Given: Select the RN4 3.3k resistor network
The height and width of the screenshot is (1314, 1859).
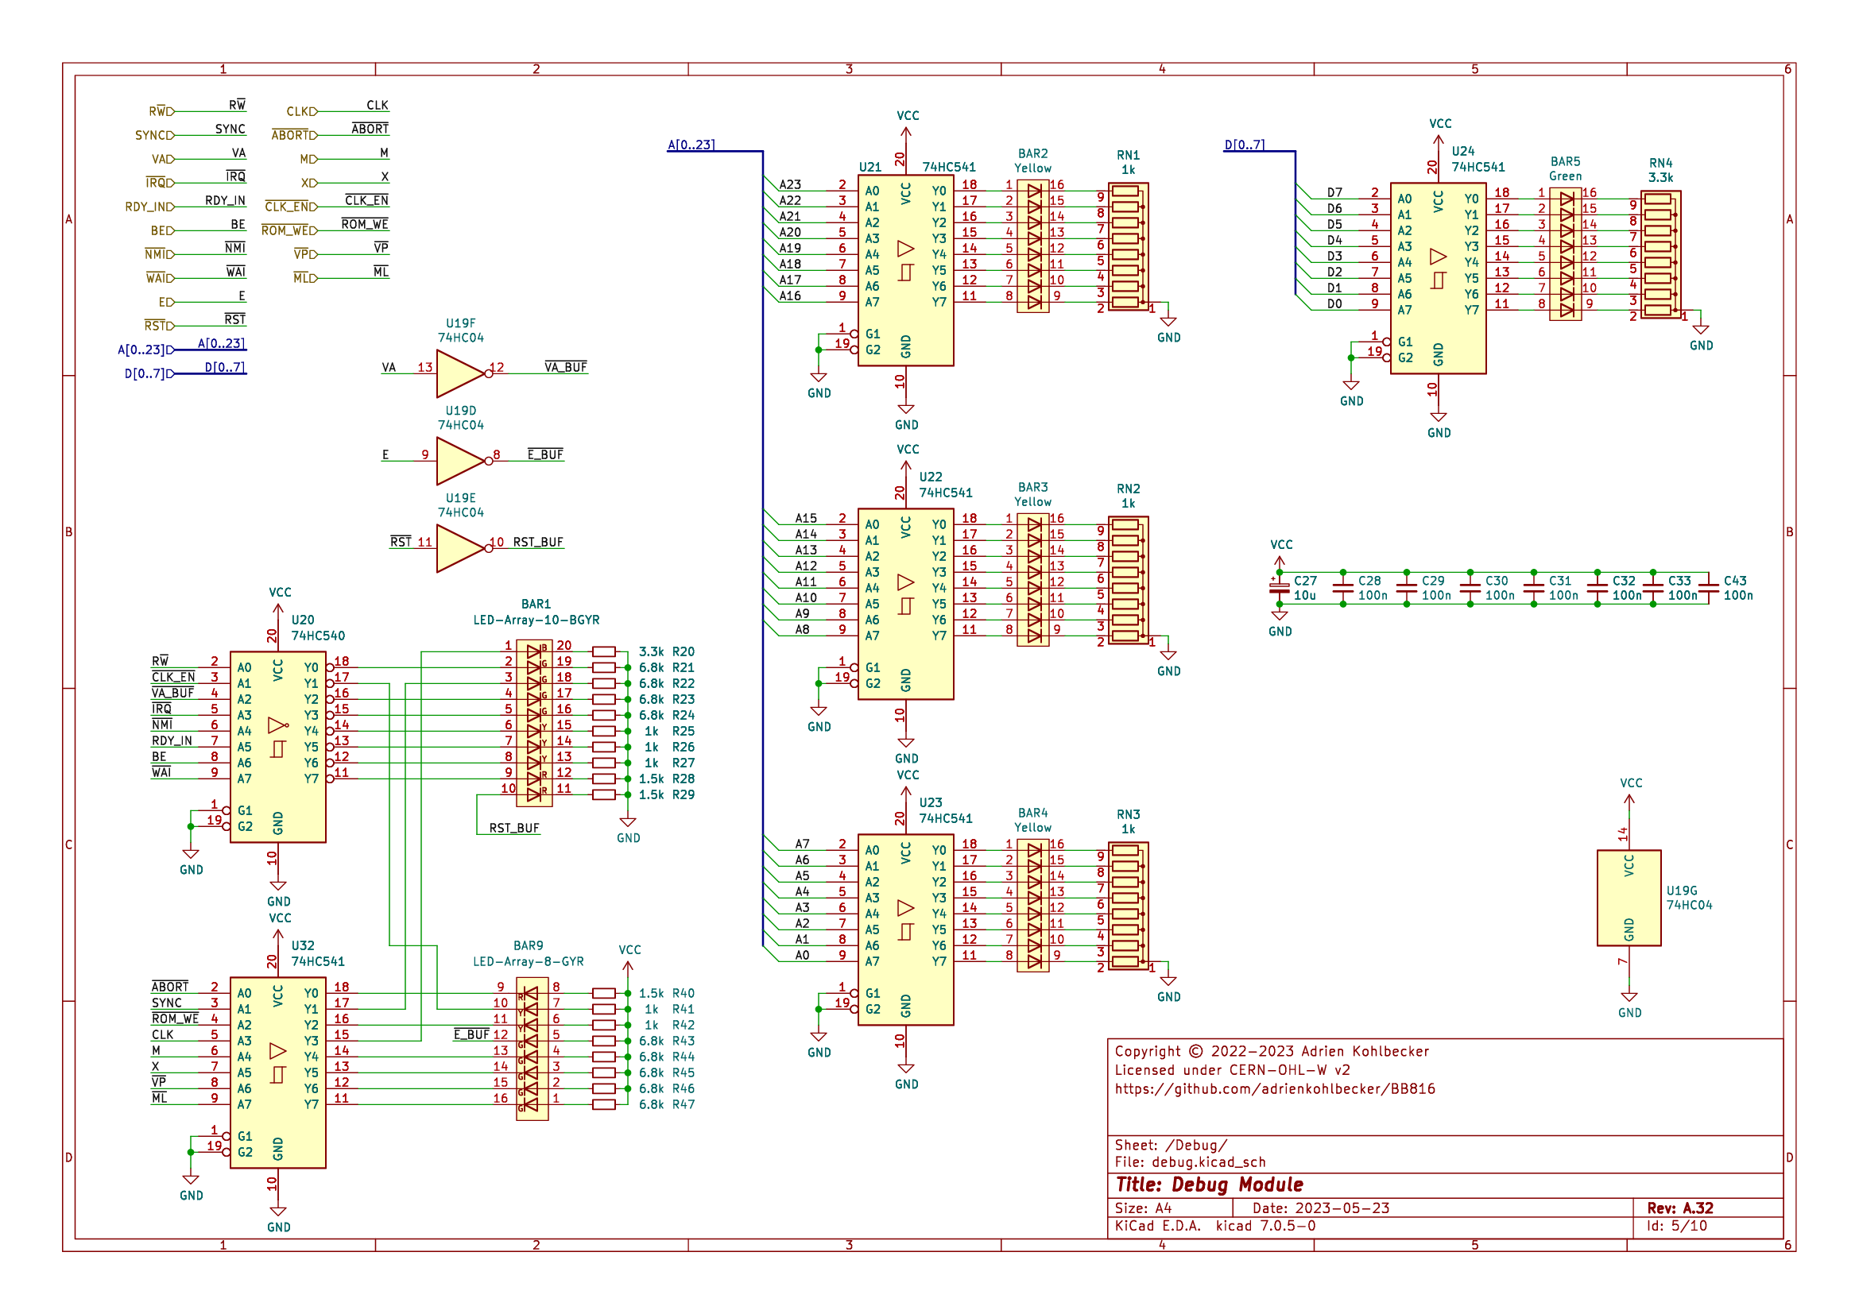Looking at the screenshot, I should tap(1660, 255).
